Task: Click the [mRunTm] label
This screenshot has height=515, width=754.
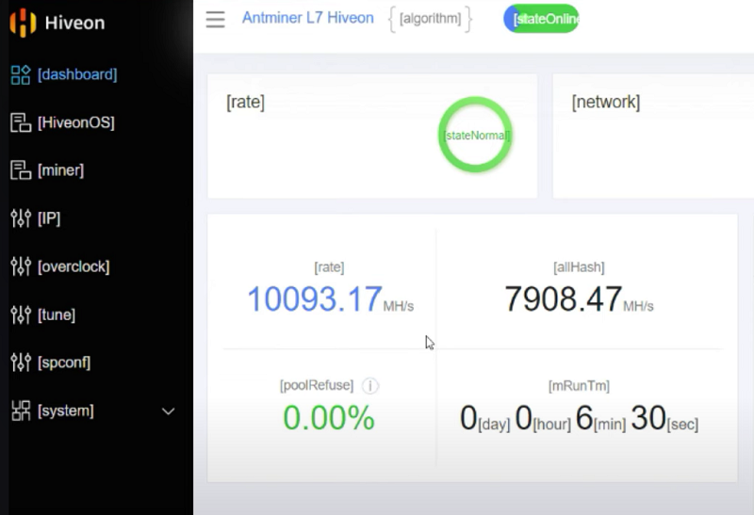Action: (579, 386)
